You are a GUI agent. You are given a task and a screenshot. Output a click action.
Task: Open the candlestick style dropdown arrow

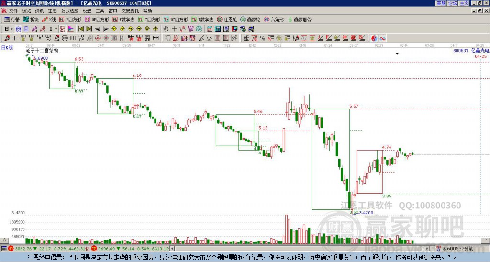pyautogui.click(x=56, y=29)
